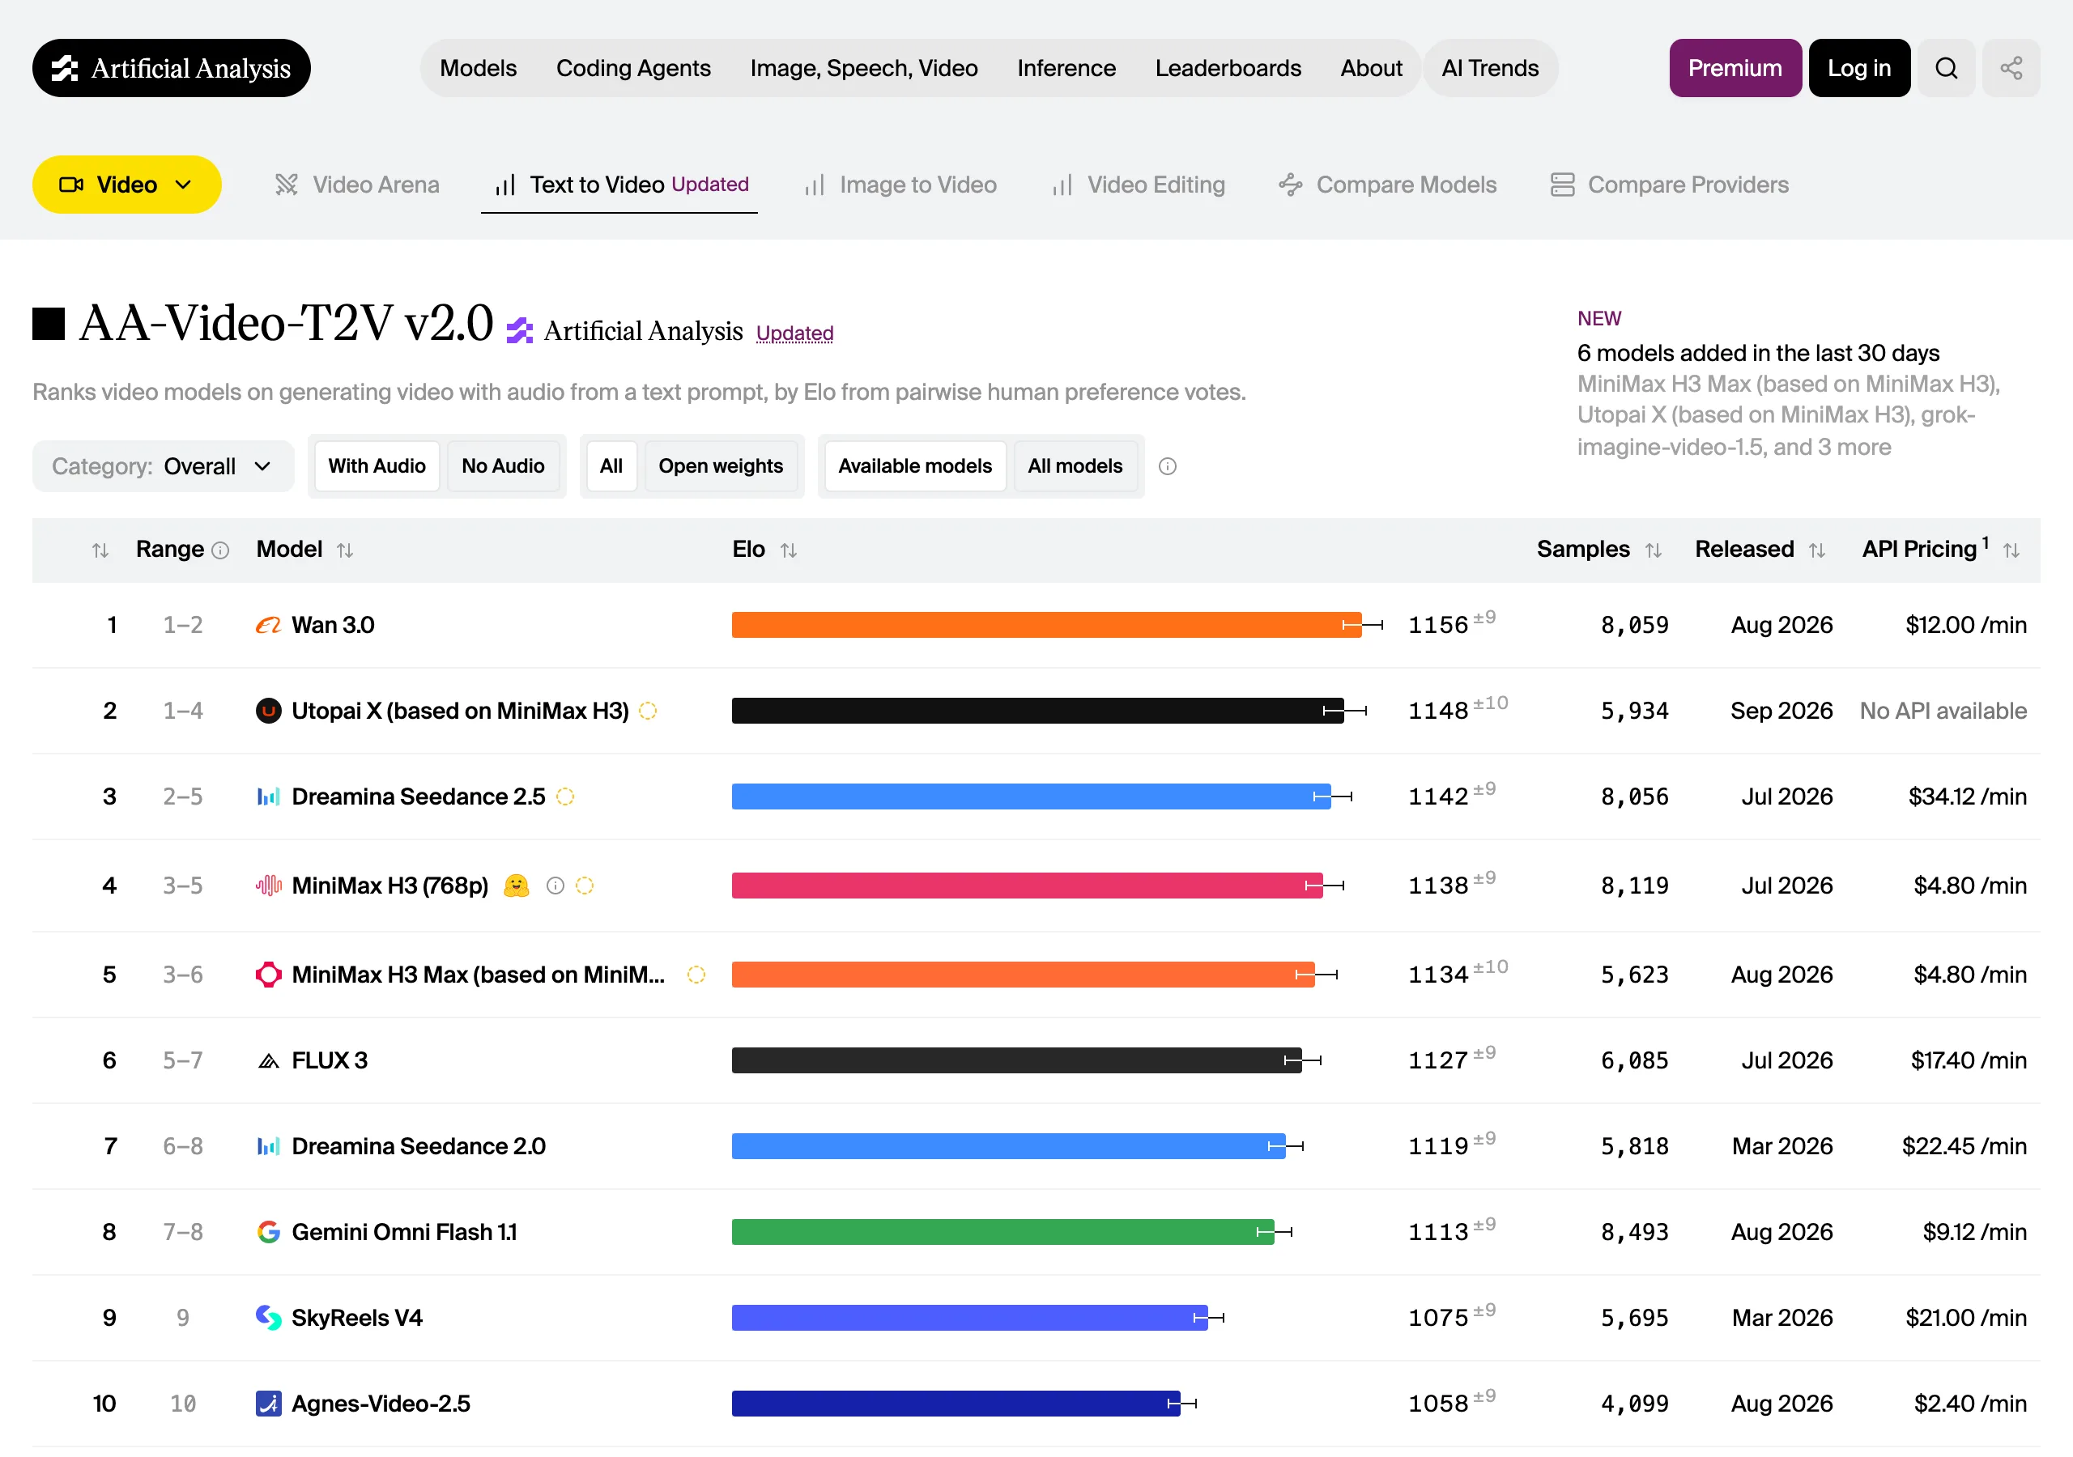Select the All weights filter
The width and height of the screenshot is (2073, 1457).
(611, 465)
